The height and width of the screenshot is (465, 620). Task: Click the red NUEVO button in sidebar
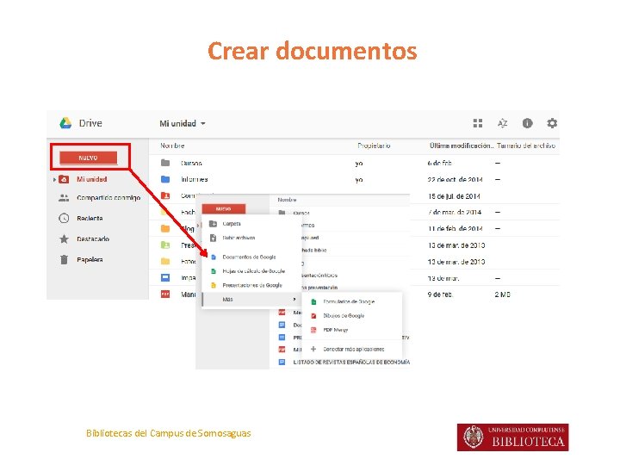[88, 158]
